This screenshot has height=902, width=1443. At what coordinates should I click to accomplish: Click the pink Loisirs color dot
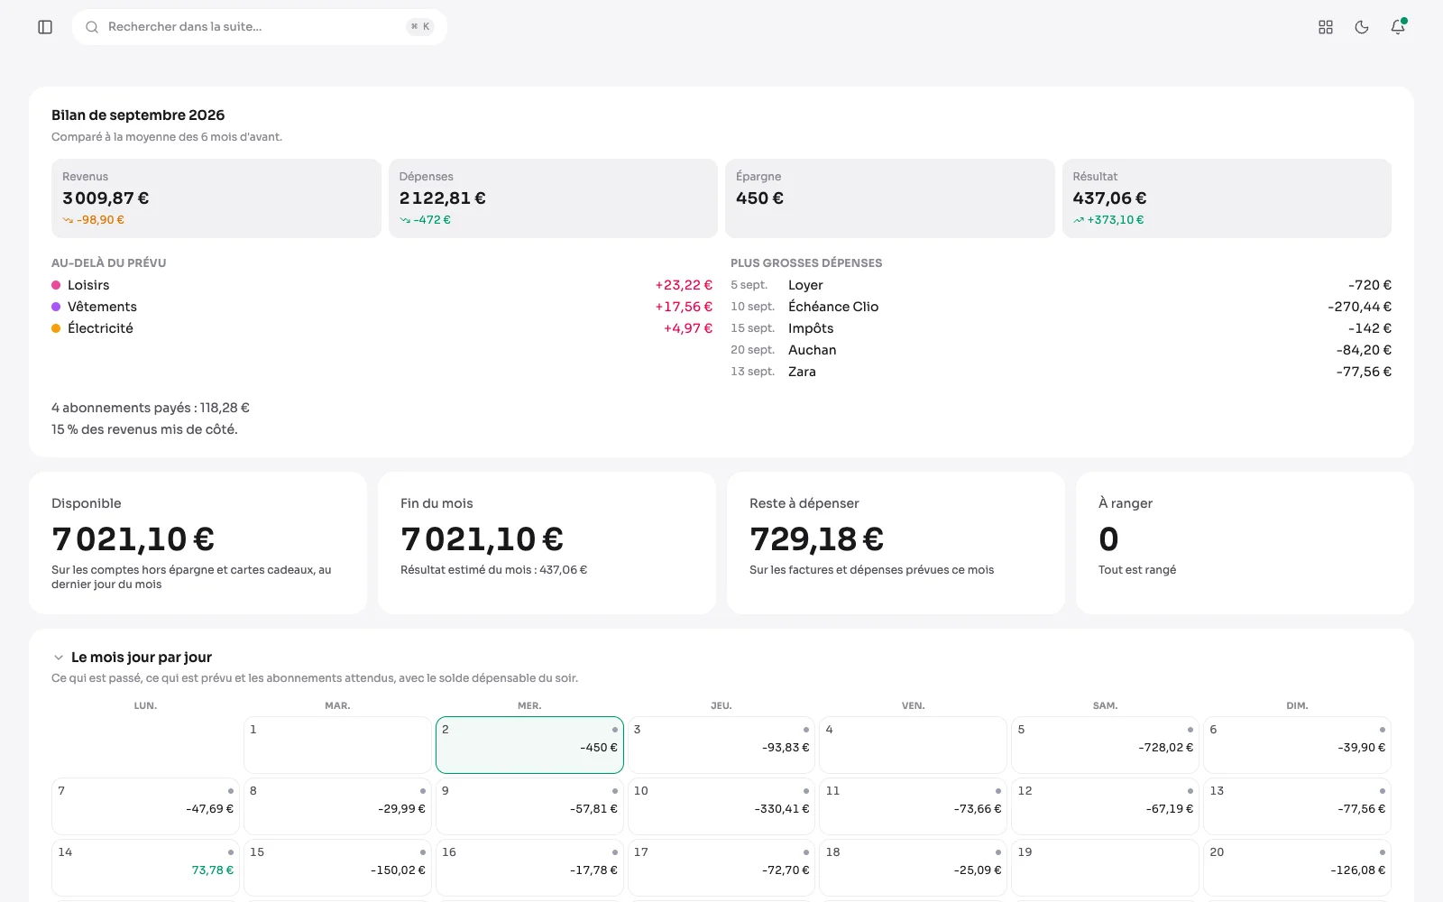pyautogui.click(x=56, y=285)
